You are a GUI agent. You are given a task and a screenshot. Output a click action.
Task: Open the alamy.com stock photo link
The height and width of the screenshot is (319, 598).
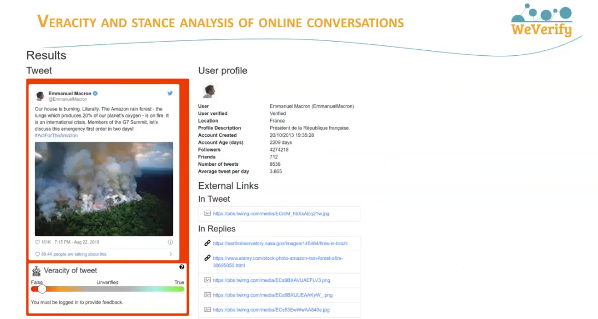click(x=277, y=262)
